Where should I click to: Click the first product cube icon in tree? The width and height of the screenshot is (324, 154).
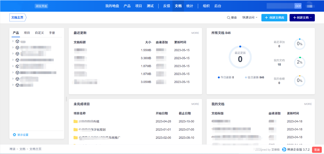[x=17, y=41]
